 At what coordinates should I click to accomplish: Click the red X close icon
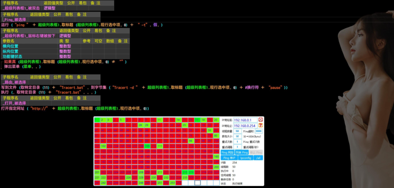(260, 120)
